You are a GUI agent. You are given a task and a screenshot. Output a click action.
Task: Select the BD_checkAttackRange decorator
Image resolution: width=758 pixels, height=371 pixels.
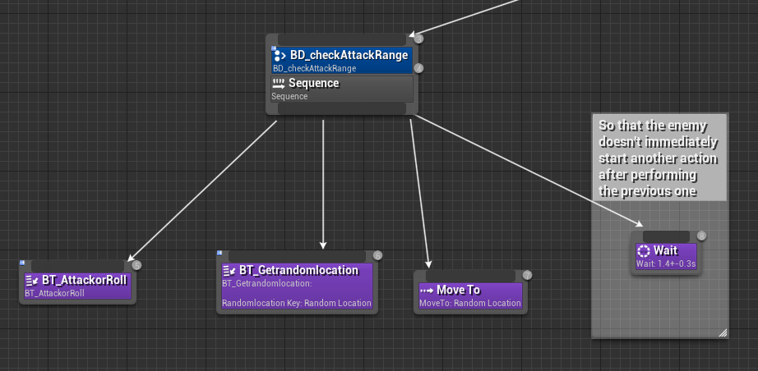click(x=342, y=61)
